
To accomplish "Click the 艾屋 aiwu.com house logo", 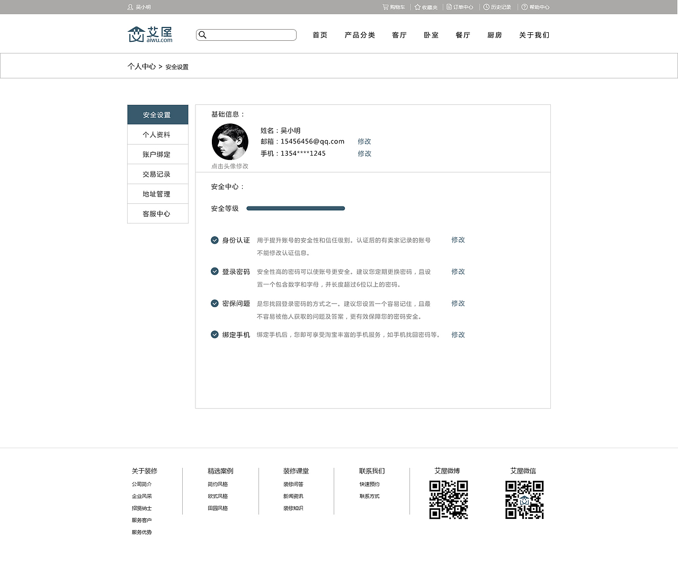I will pos(149,33).
